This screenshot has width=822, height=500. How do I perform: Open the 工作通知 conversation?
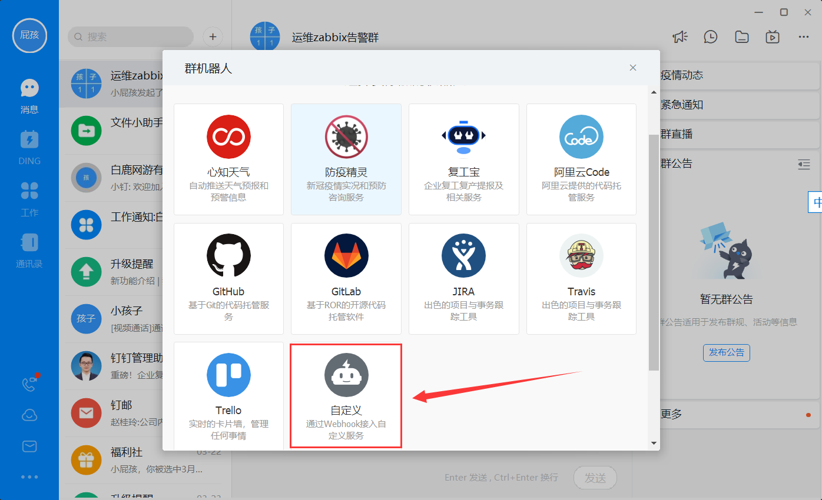[111, 225]
